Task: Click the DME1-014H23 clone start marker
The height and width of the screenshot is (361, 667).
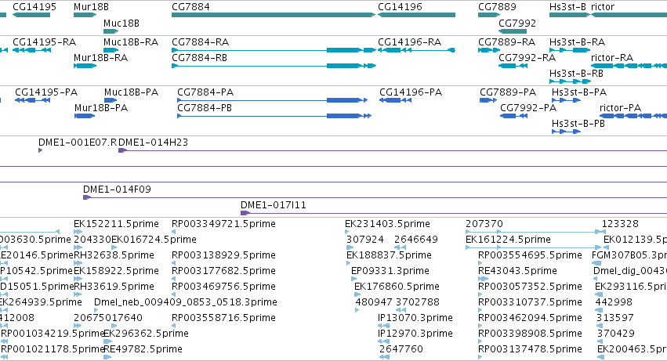Action: click(122, 150)
